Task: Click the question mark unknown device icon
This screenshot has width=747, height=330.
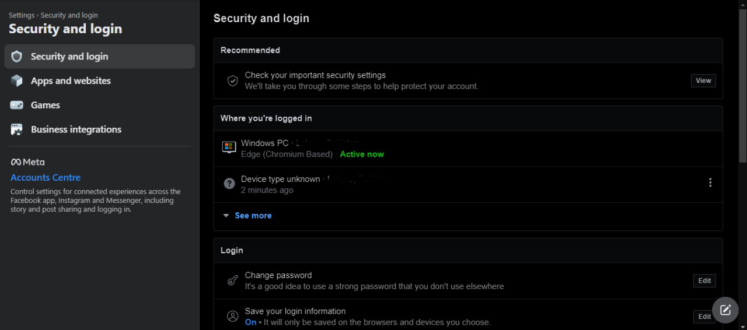Action: click(229, 184)
